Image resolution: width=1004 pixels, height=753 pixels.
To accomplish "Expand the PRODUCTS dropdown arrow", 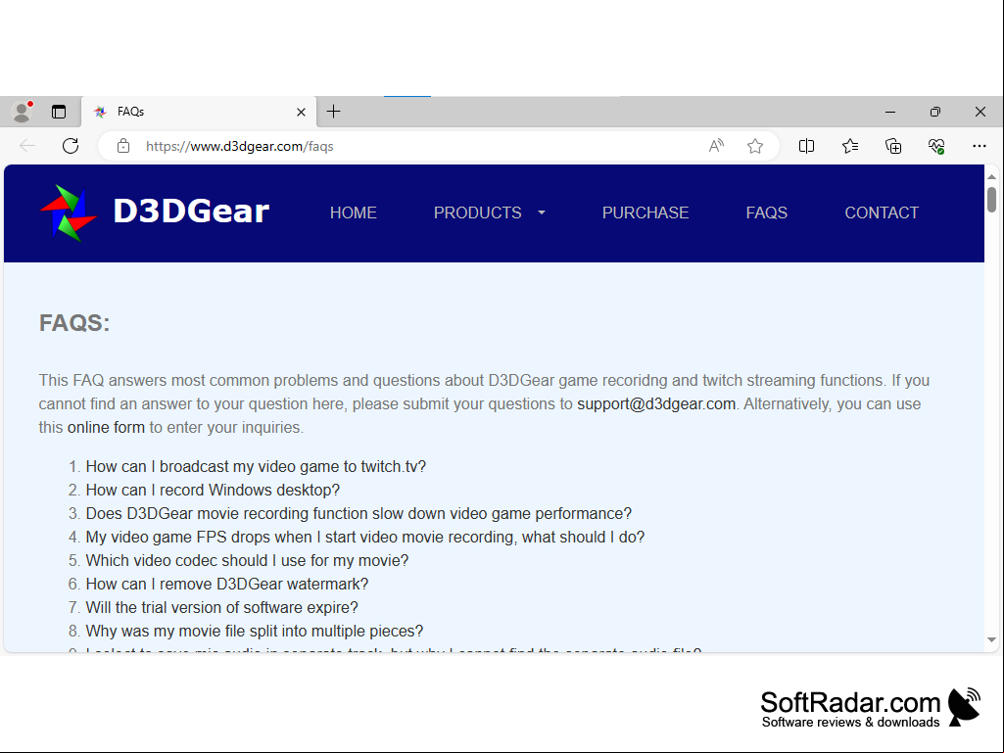I will 542,212.
